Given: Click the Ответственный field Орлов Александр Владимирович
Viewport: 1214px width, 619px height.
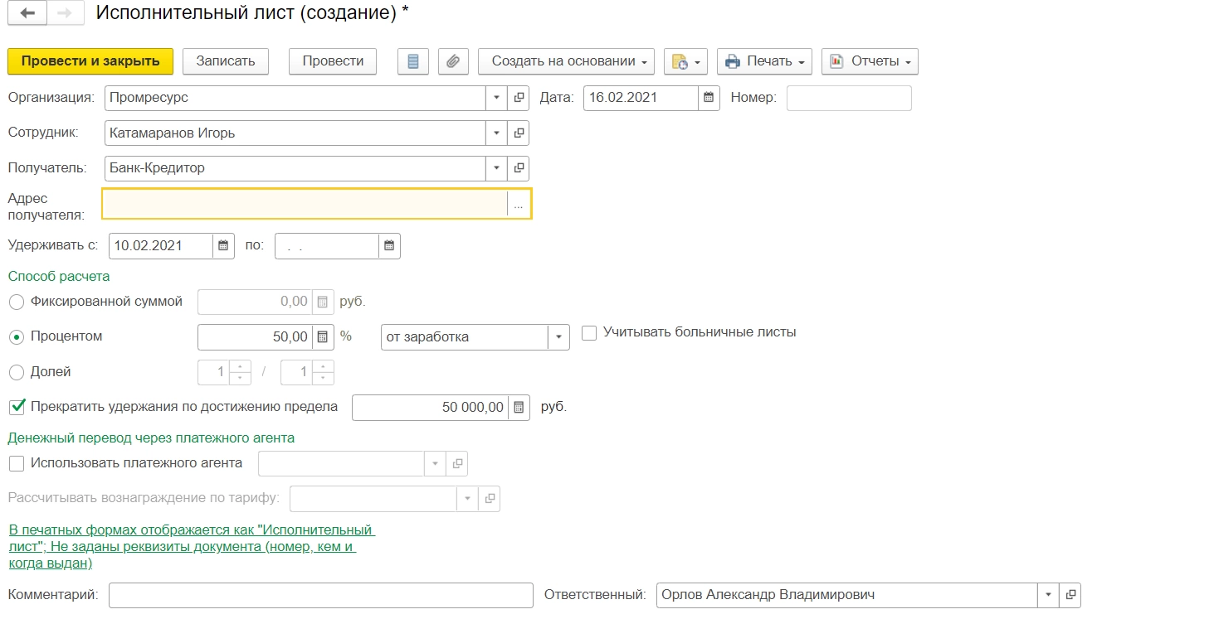Looking at the screenshot, I should click(x=846, y=595).
